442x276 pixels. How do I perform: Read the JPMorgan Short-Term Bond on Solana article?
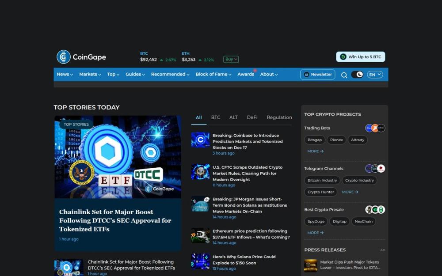[x=250, y=205]
